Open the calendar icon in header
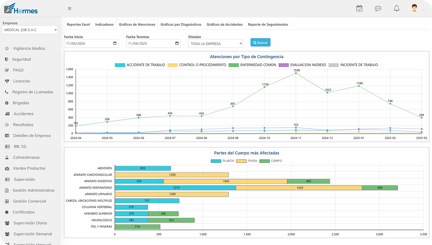432x245 pixels. 359,8
